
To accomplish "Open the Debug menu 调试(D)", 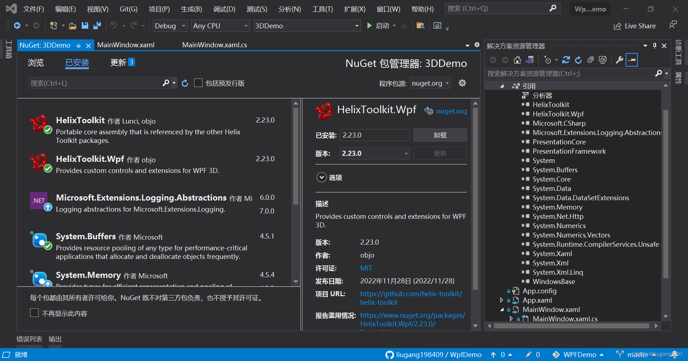I will (224, 9).
